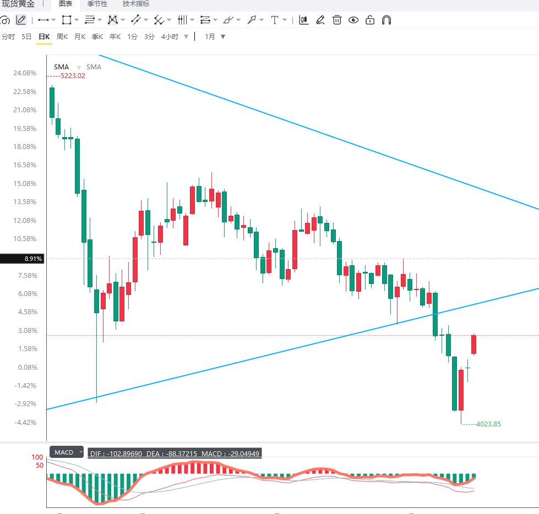The width and height of the screenshot is (539, 514).
Task: Select the 月K timeframe
Action: click(80, 36)
